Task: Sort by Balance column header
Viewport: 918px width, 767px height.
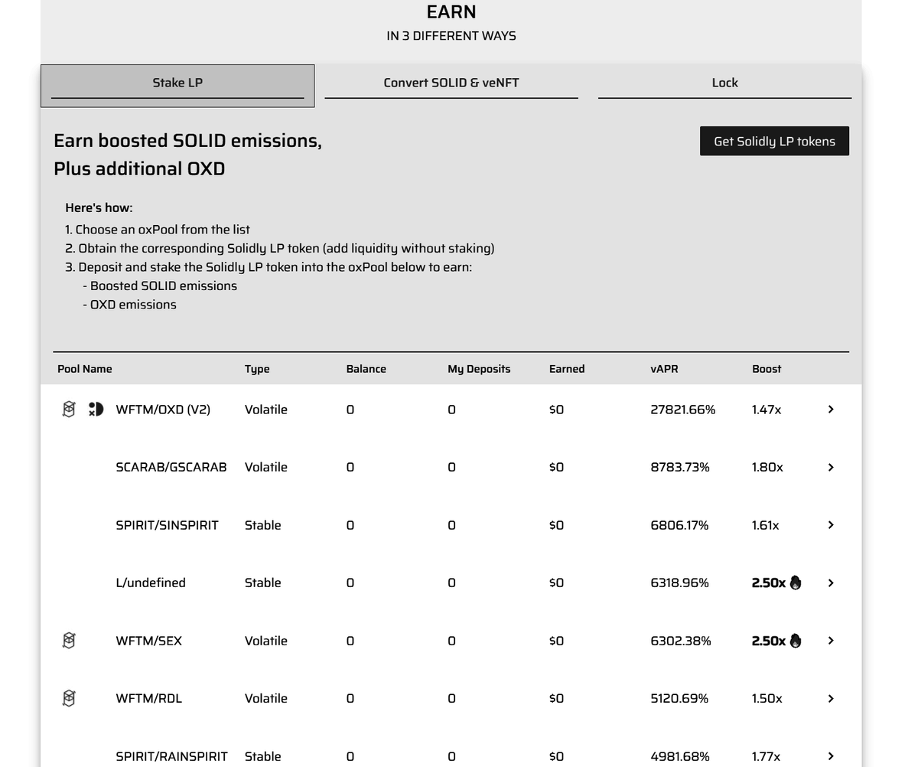Action: (366, 369)
